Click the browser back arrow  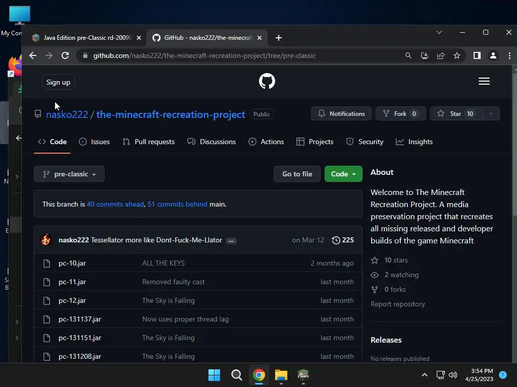pos(33,55)
